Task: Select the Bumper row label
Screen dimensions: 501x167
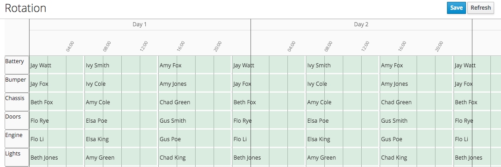Action: click(17, 83)
